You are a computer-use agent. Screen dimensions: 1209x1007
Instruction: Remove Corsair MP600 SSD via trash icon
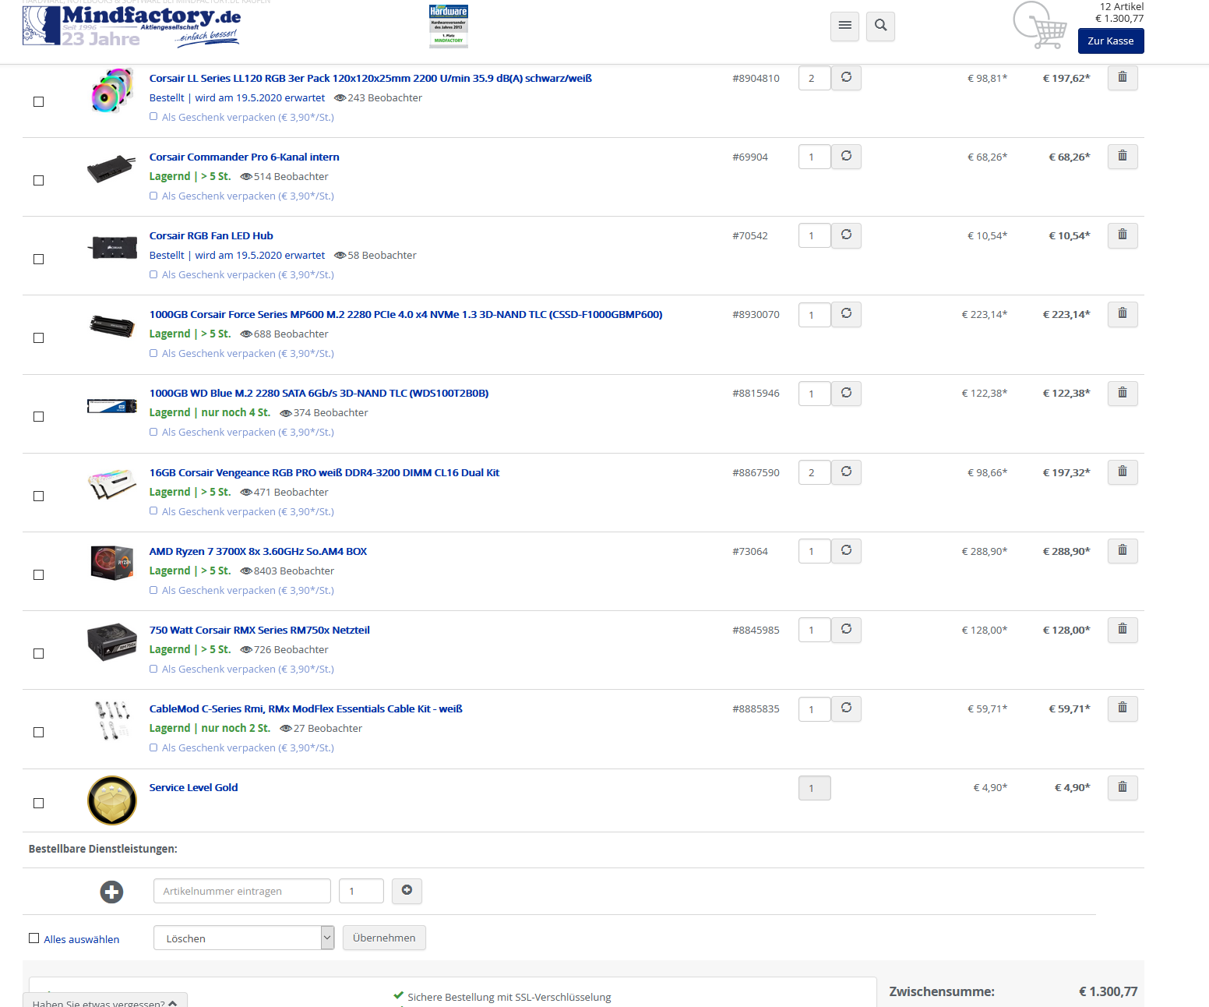pyautogui.click(x=1123, y=314)
